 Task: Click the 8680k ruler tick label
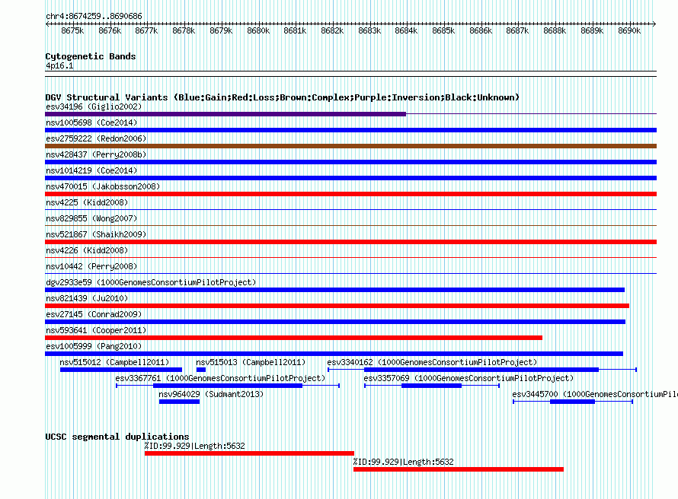point(258,30)
